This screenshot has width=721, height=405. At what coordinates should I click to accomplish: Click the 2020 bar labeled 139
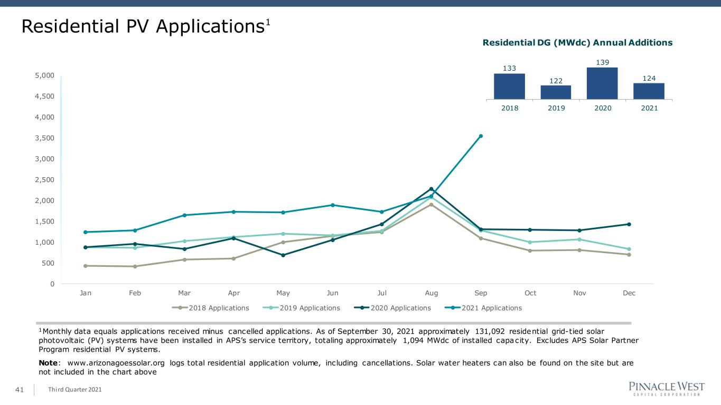pyautogui.click(x=603, y=83)
